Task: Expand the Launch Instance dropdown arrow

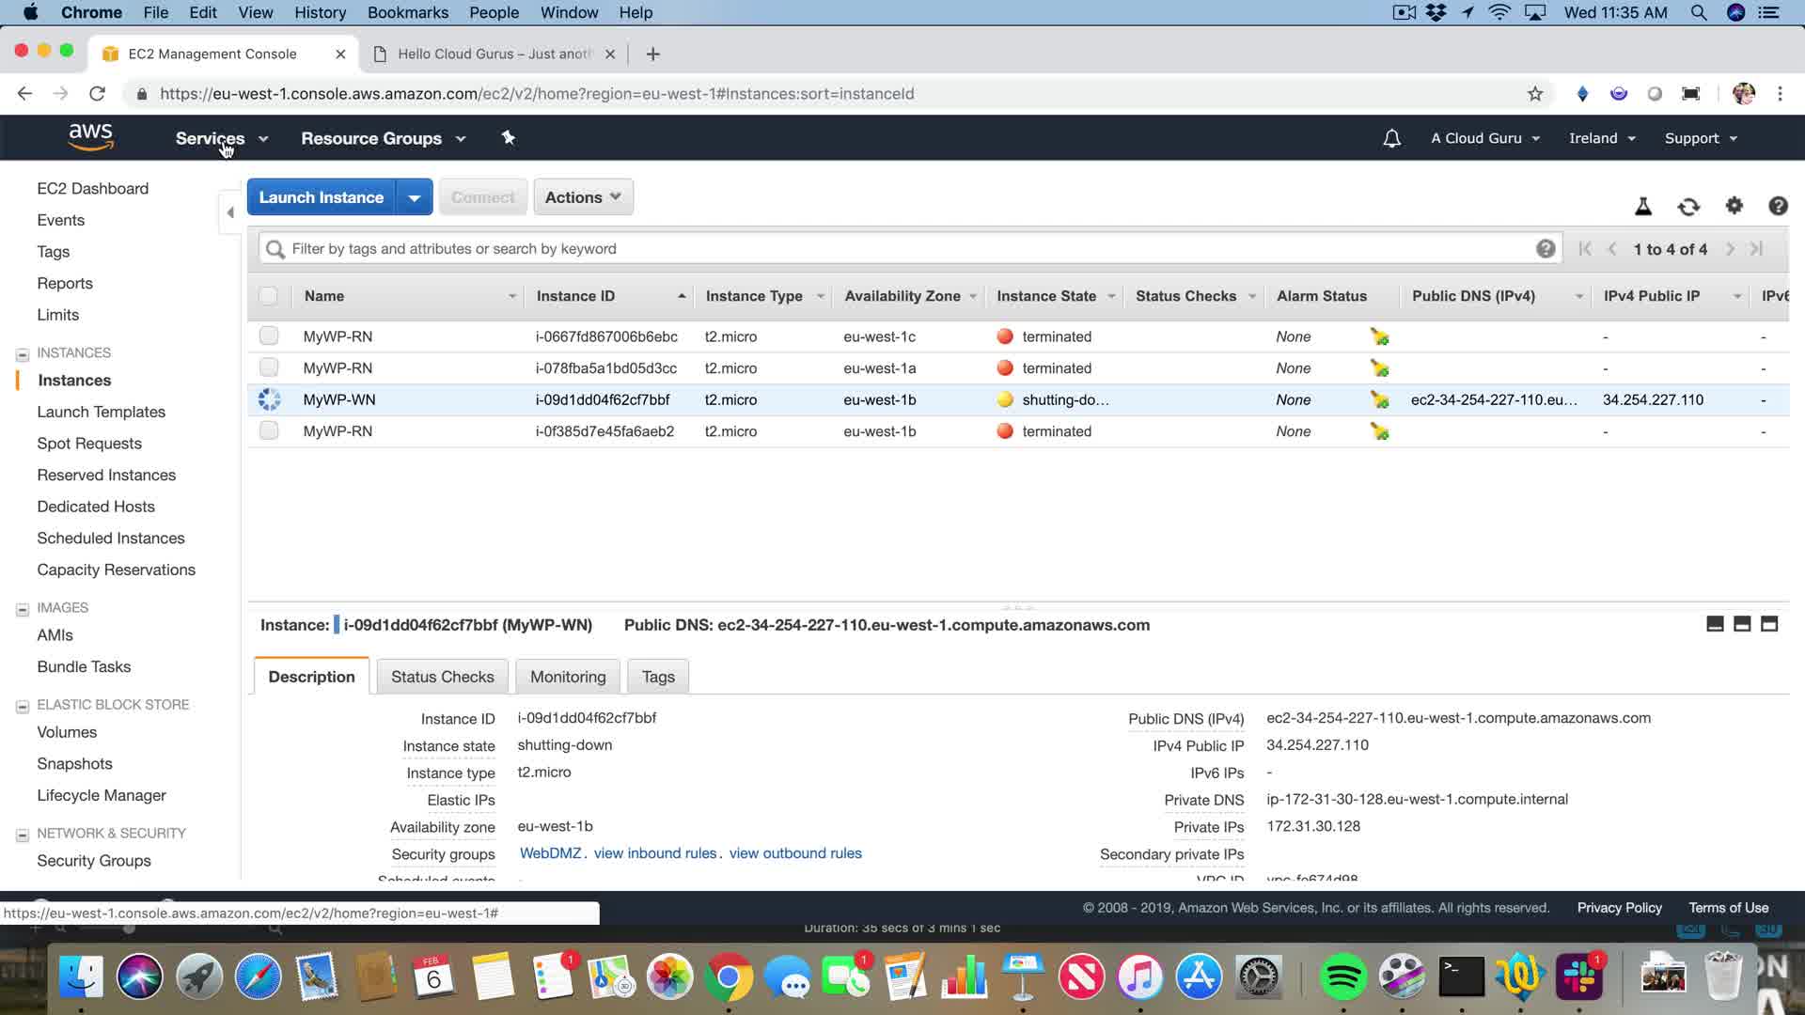Action: [x=414, y=197]
